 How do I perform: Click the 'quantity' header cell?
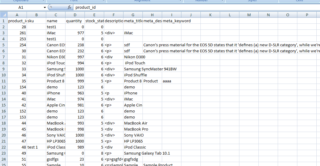[75, 21]
